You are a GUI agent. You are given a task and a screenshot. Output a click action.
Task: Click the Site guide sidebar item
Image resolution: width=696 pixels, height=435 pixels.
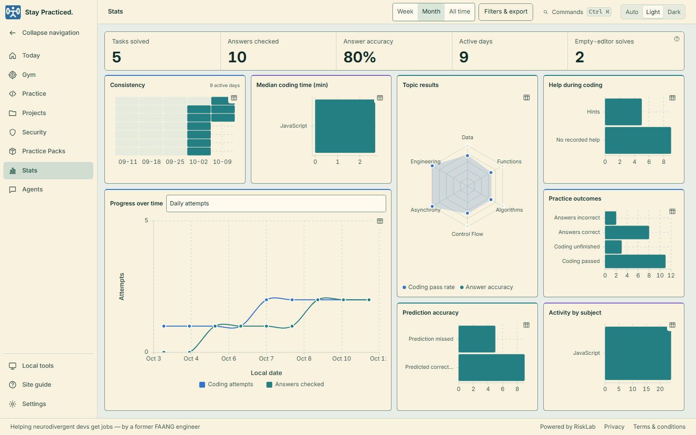[x=48, y=385]
